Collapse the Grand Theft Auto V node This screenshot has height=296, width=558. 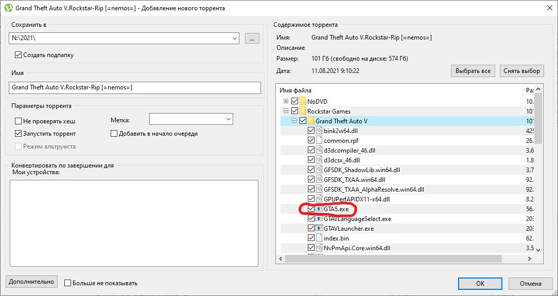click(x=294, y=121)
